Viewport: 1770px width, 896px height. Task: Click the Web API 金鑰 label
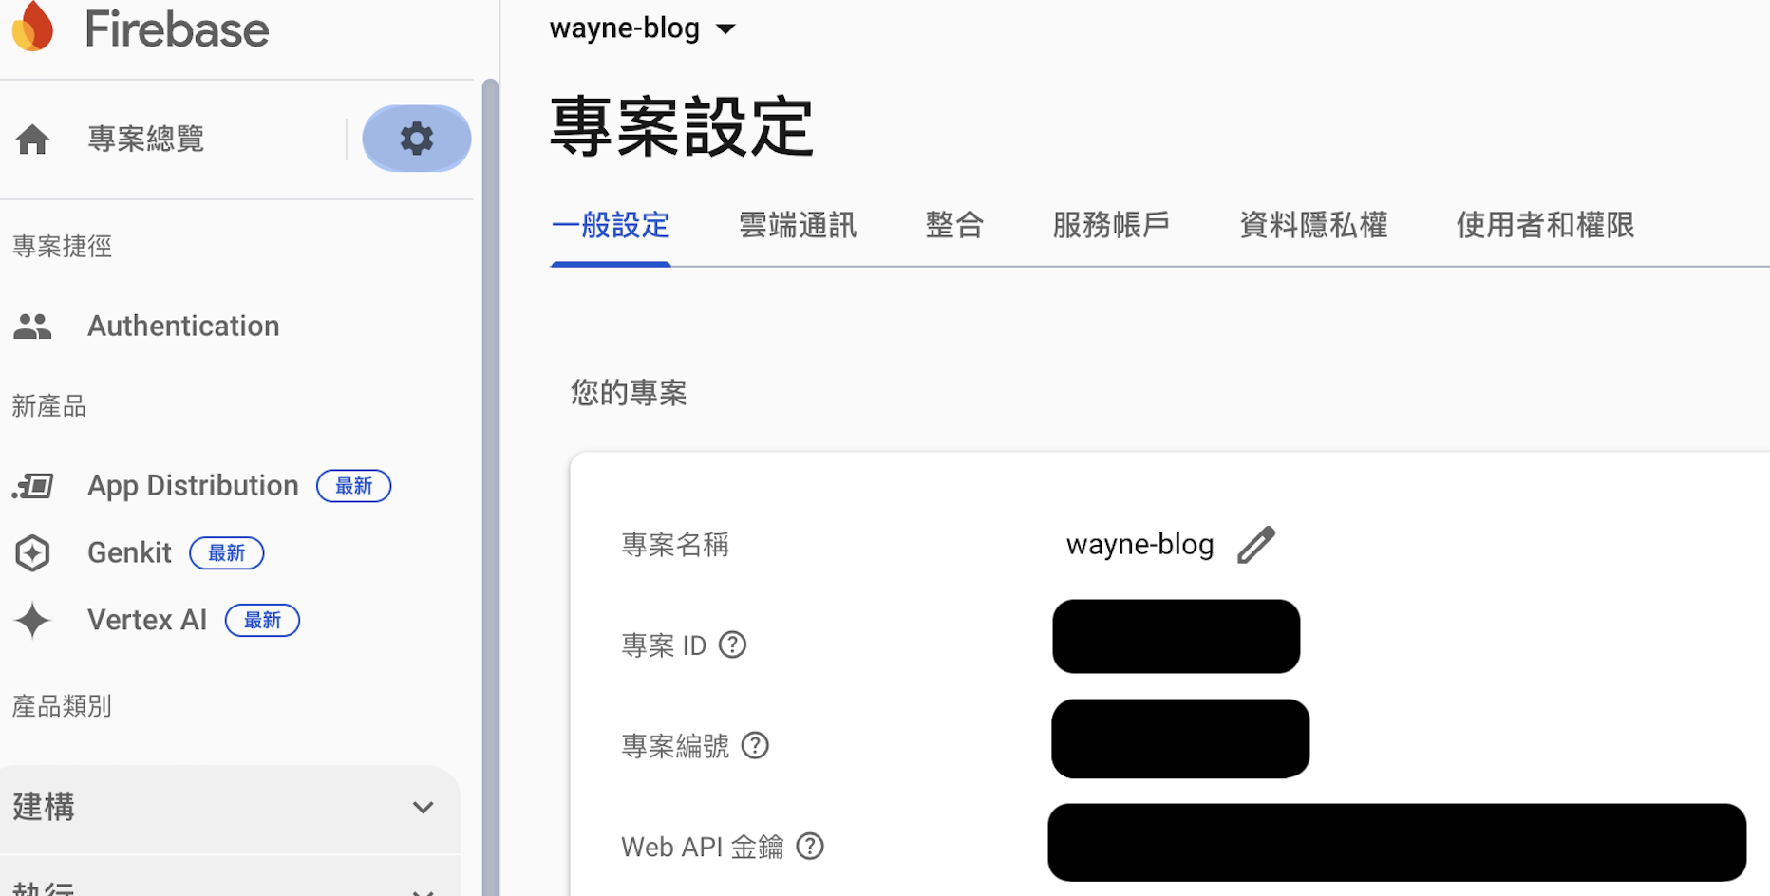pos(703,847)
